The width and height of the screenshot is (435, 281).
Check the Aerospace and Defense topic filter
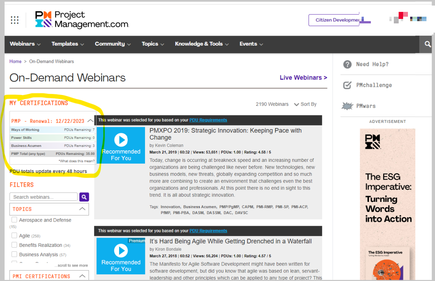[x=14, y=220]
